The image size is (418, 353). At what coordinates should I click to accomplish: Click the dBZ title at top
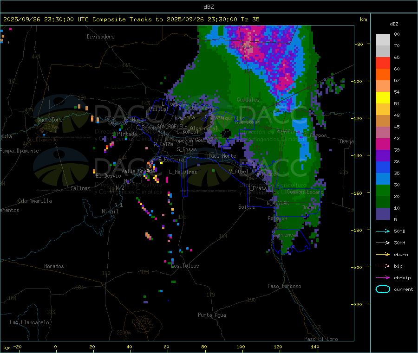pos(209,7)
